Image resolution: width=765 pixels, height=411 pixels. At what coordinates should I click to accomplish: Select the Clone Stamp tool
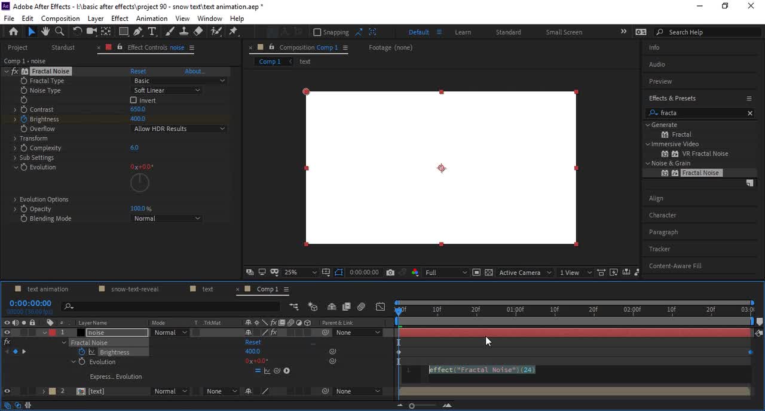[x=184, y=32]
